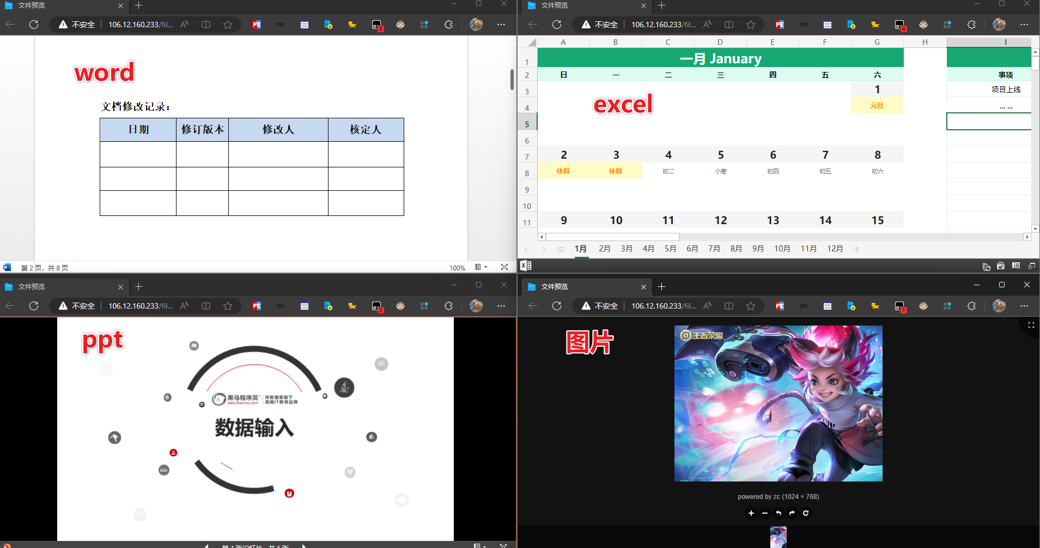The width and height of the screenshot is (1040, 548).
Task: Click the image thumbnail at the bottom
Action: (x=779, y=537)
